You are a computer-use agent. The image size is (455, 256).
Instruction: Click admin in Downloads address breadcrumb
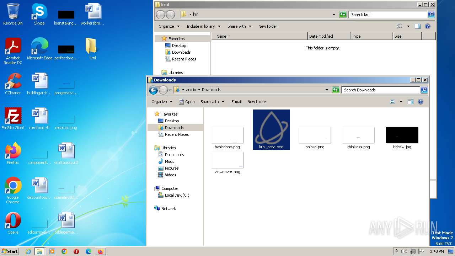pyautogui.click(x=191, y=90)
